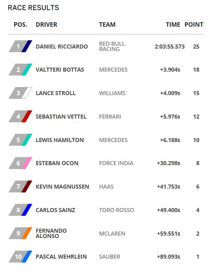Screen dimensions: 224x272
Task: Click position 8 badge with royal blue stripe
Action: [x=20, y=210]
